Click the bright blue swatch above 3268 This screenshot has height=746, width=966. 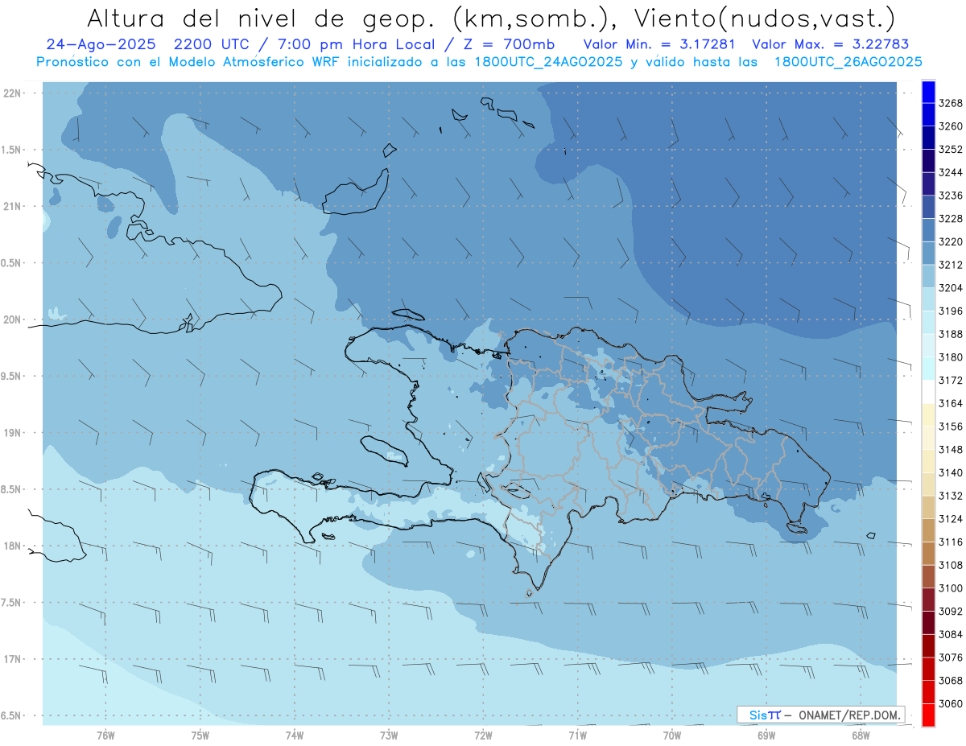[928, 92]
